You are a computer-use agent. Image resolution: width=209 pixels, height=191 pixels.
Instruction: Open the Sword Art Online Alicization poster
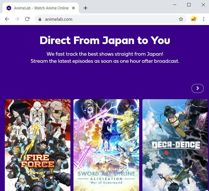tap(106, 145)
